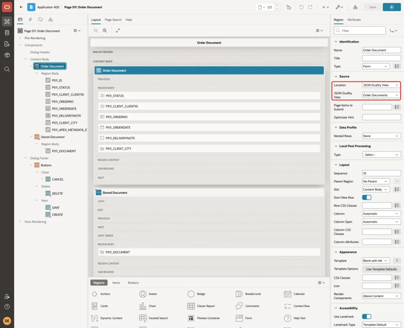404x328 pixels.
Task: Open Team Development sidebar icon
Action: [7, 44]
